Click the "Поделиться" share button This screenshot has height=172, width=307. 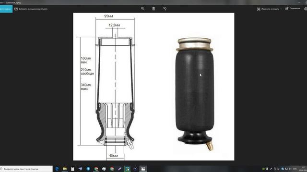[293, 8]
